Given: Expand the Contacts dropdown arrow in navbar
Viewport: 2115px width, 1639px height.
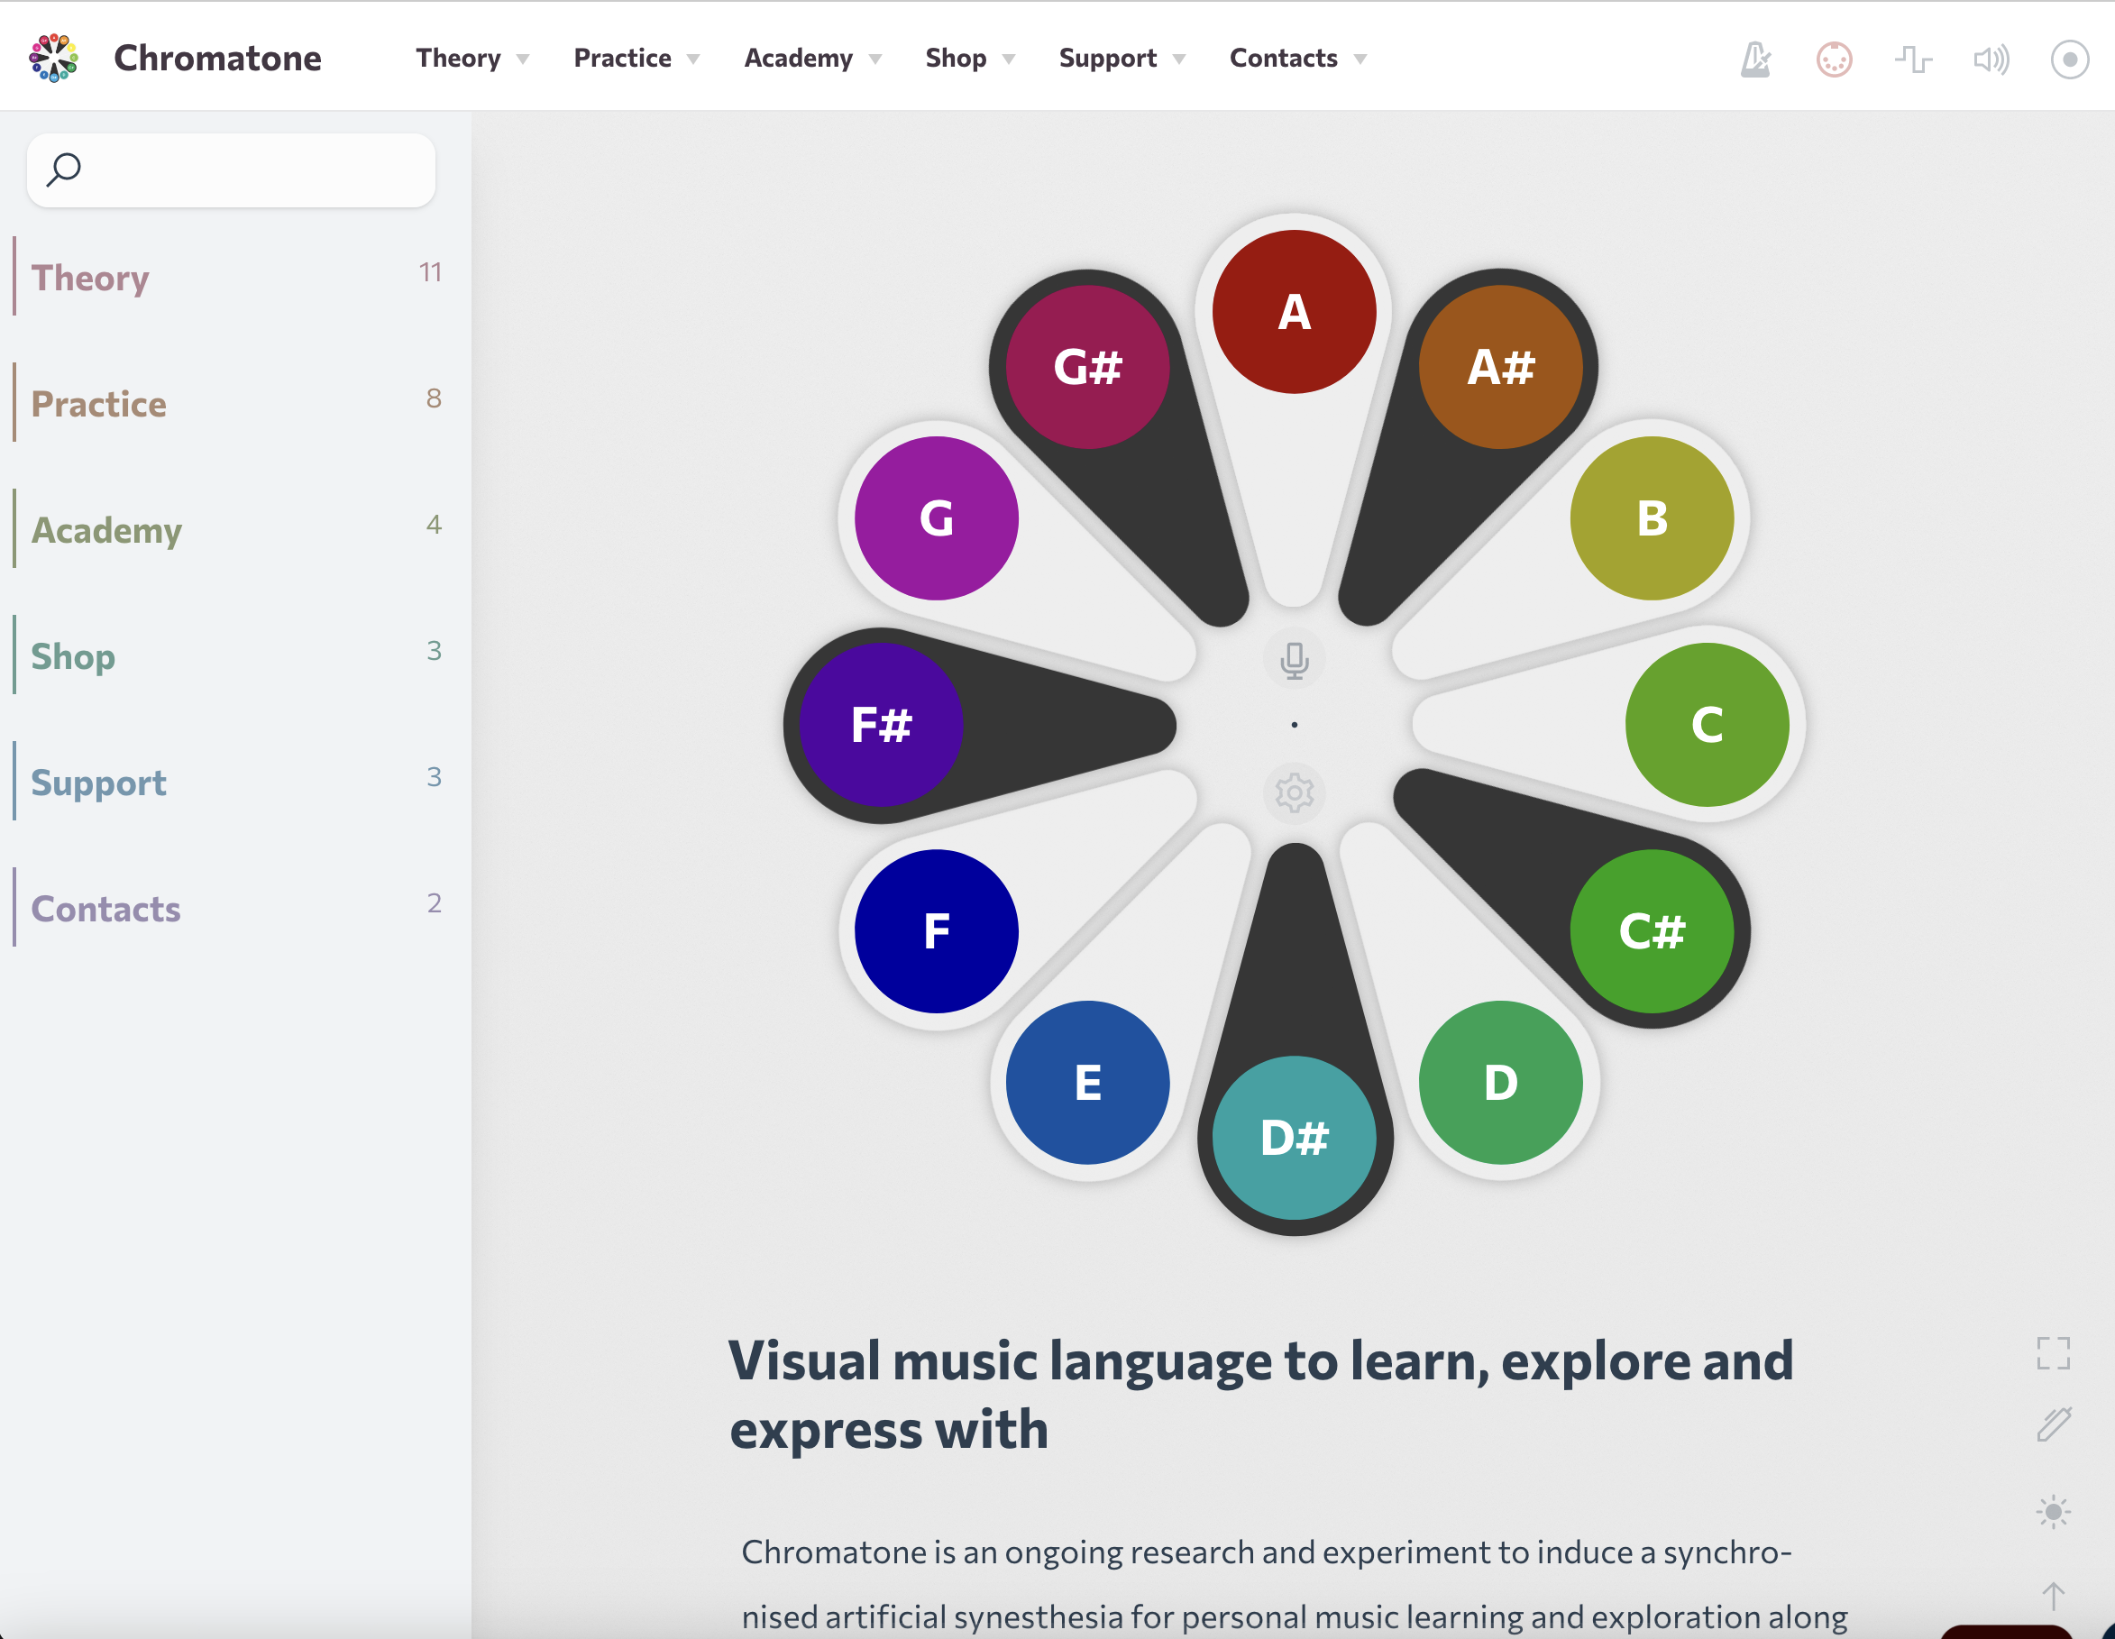Looking at the screenshot, I should (1360, 60).
